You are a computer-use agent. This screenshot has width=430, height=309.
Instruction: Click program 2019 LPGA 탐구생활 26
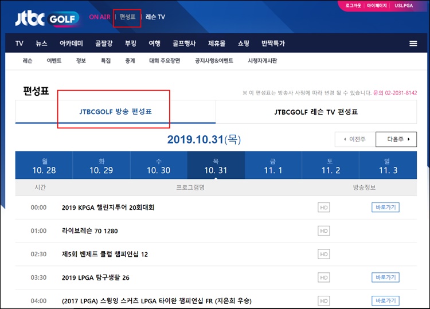tap(95, 277)
